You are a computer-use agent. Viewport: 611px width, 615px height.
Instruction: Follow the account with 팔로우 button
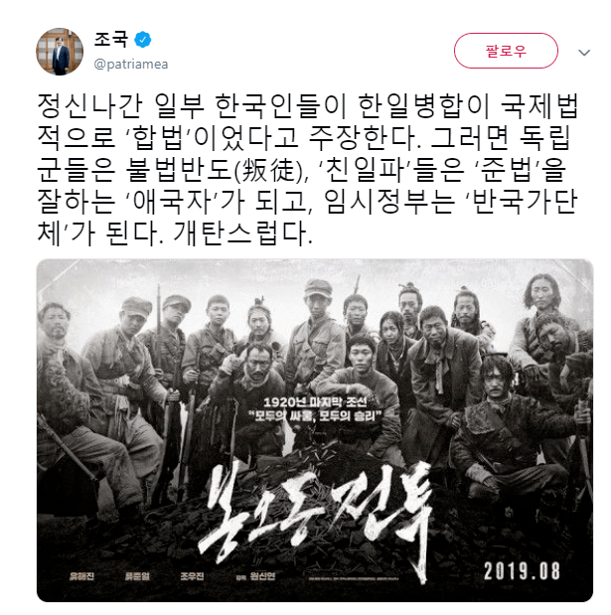click(506, 51)
